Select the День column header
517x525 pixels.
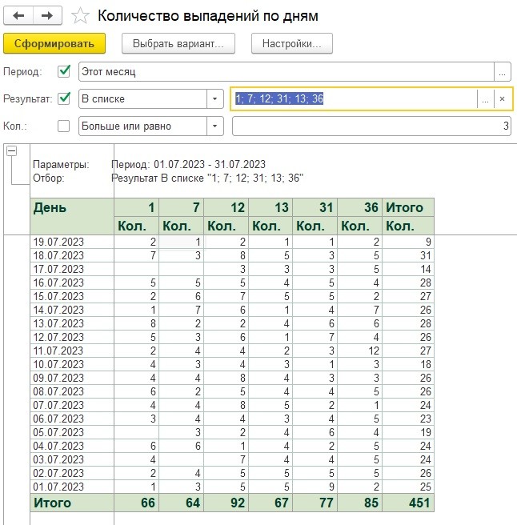pos(72,216)
